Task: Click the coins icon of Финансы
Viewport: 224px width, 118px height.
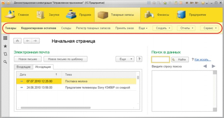Action: 149,15
